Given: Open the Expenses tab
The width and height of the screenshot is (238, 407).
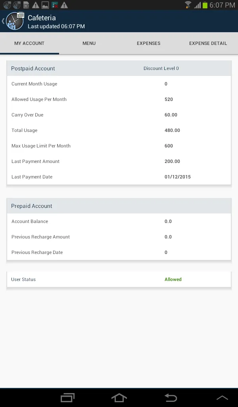Looking at the screenshot, I should 148,43.
